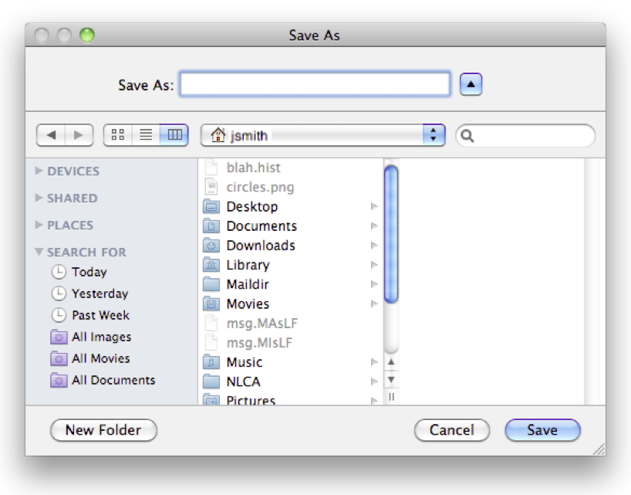Image resolution: width=631 pixels, height=495 pixels.
Task: Click the msg.MIsLF file name
Action: click(259, 343)
